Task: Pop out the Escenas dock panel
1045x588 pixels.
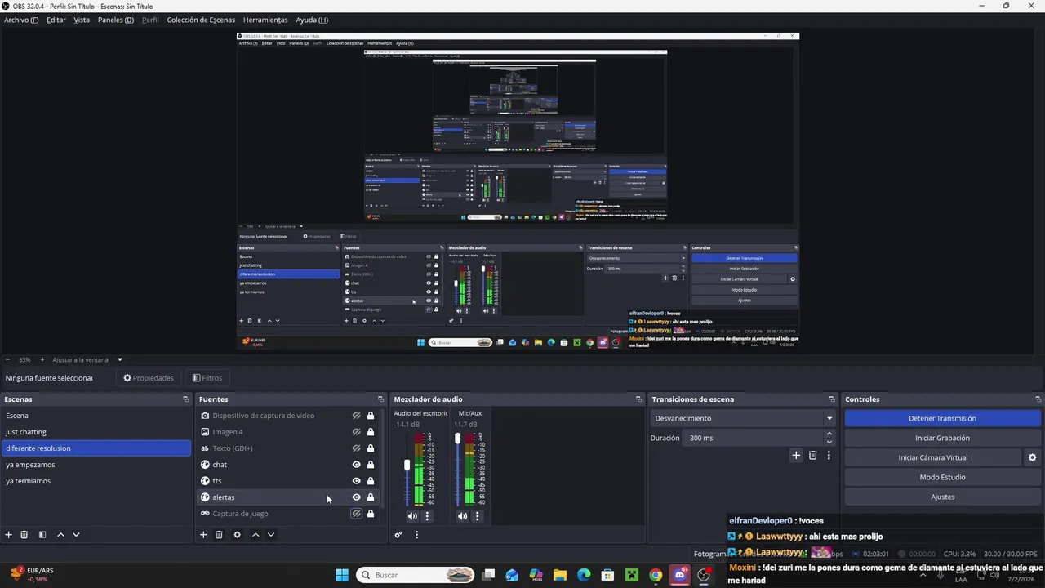Action: pyautogui.click(x=186, y=399)
